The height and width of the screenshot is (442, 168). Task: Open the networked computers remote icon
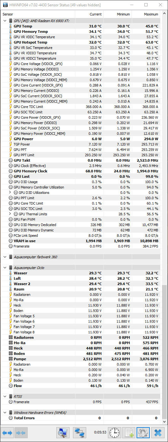pyautogui.click(x=80, y=433)
